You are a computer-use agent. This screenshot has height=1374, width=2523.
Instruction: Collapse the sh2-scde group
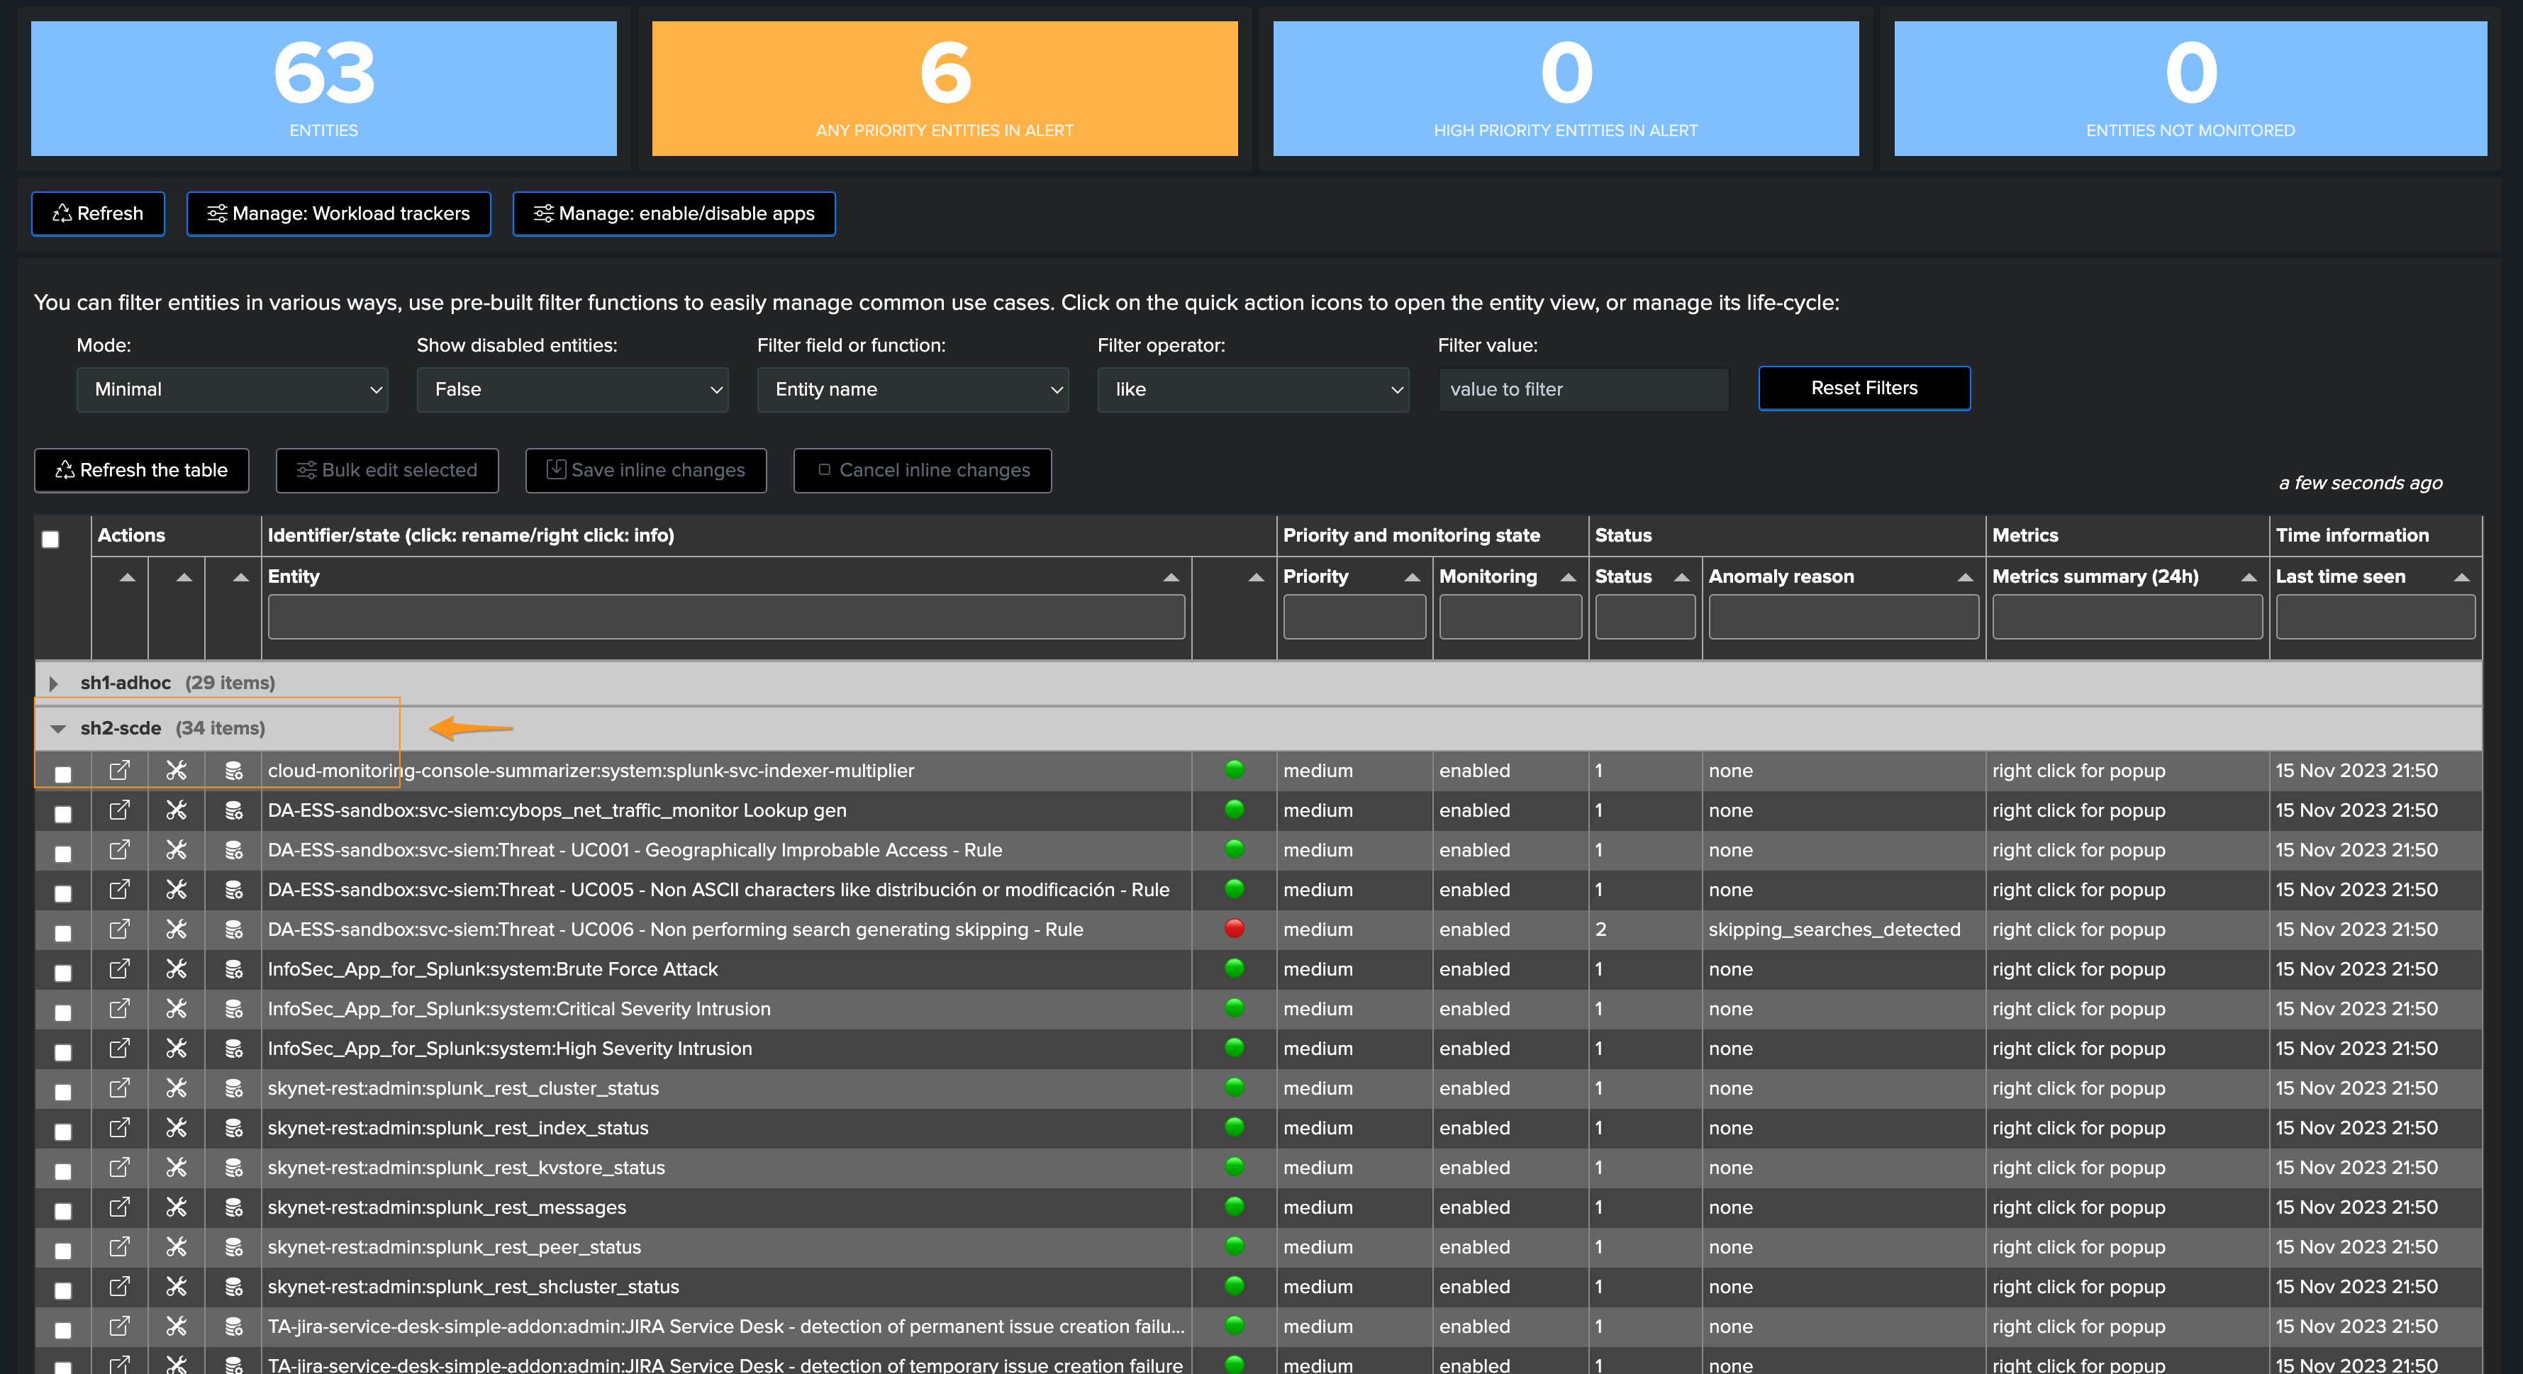pos(57,729)
